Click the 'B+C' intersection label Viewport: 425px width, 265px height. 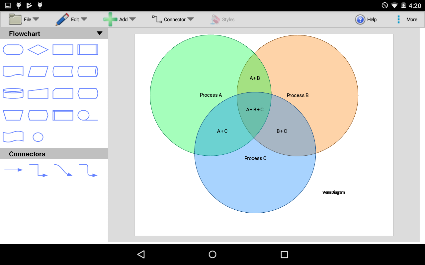pyautogui.click(x=282, y=131)
